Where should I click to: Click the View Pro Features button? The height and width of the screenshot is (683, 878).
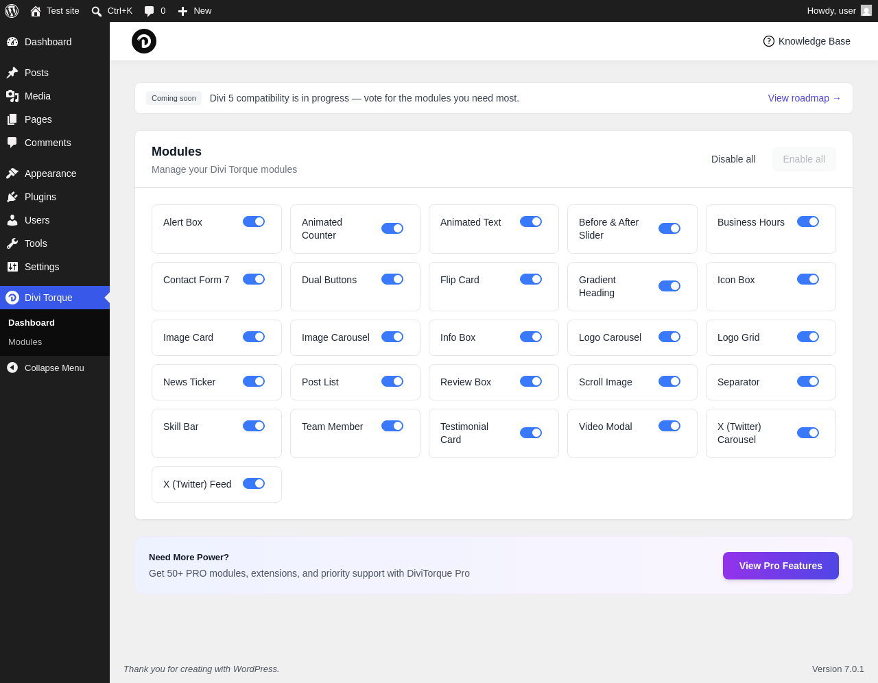click(781, 566)
